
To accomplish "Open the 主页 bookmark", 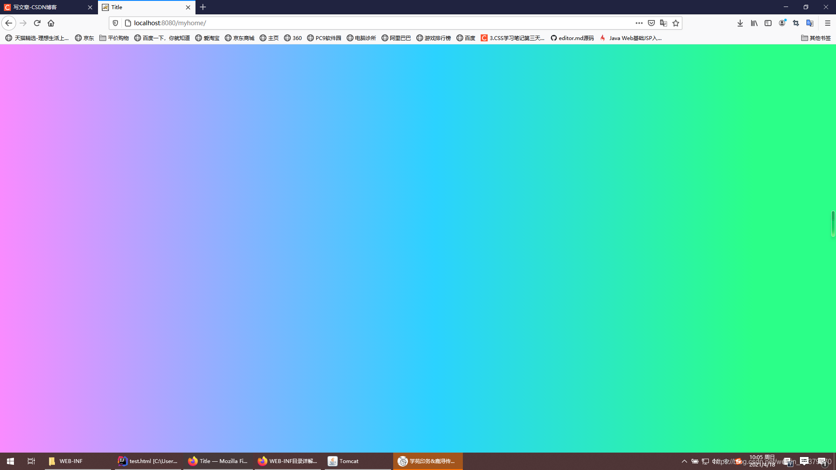I will coord(269,38).
